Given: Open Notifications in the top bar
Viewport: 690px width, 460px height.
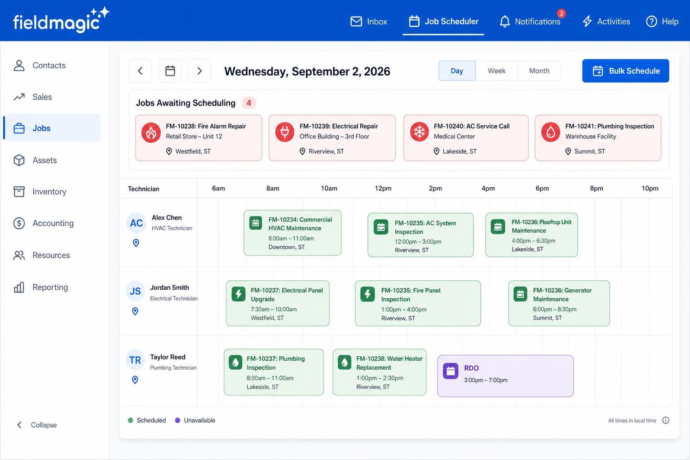Looking at the screenshot, I should tap(531, 22).
